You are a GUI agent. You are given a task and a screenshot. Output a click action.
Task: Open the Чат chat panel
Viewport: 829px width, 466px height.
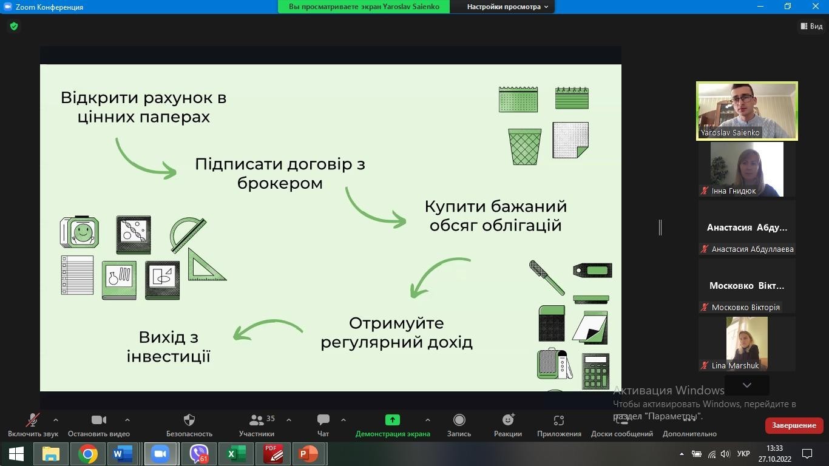[323, 420]
